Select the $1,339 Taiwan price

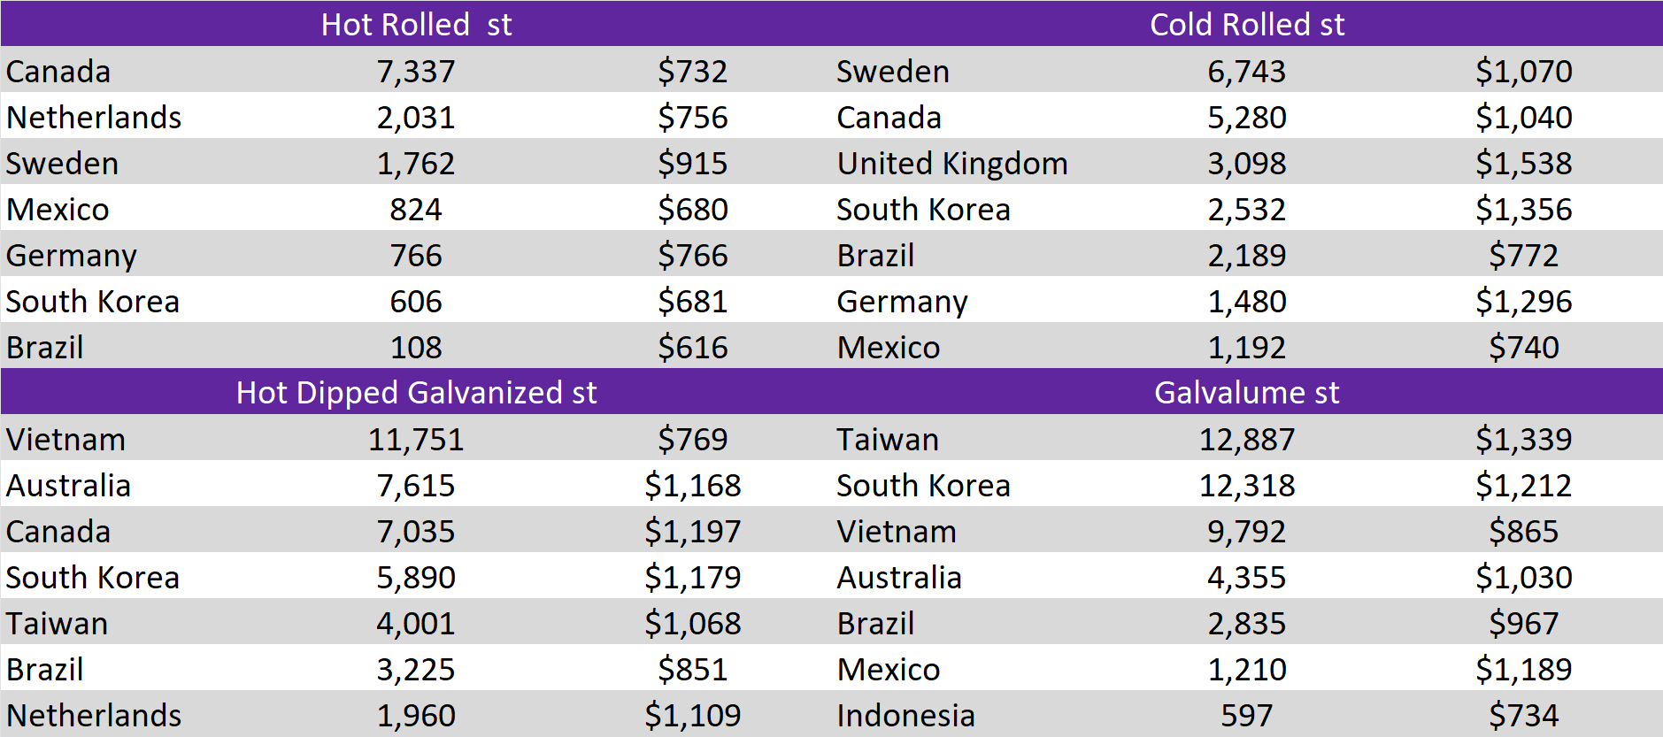click(x=1523, y=439)
